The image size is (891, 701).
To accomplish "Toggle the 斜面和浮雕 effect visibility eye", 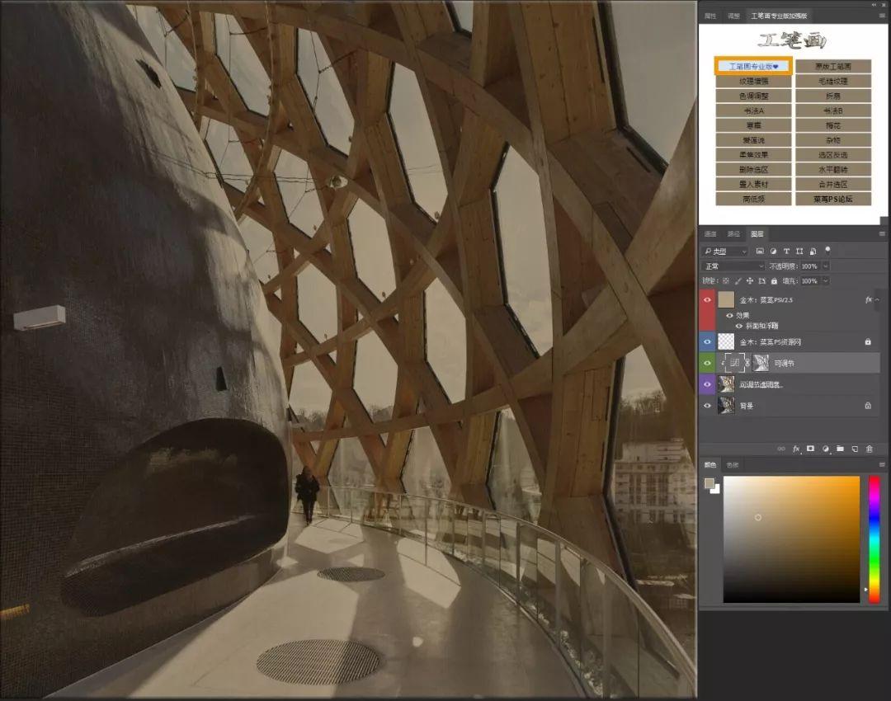I will (738, 326).
